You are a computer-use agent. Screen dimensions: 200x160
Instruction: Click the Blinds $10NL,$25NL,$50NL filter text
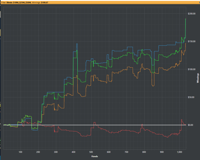click(19, 2)
